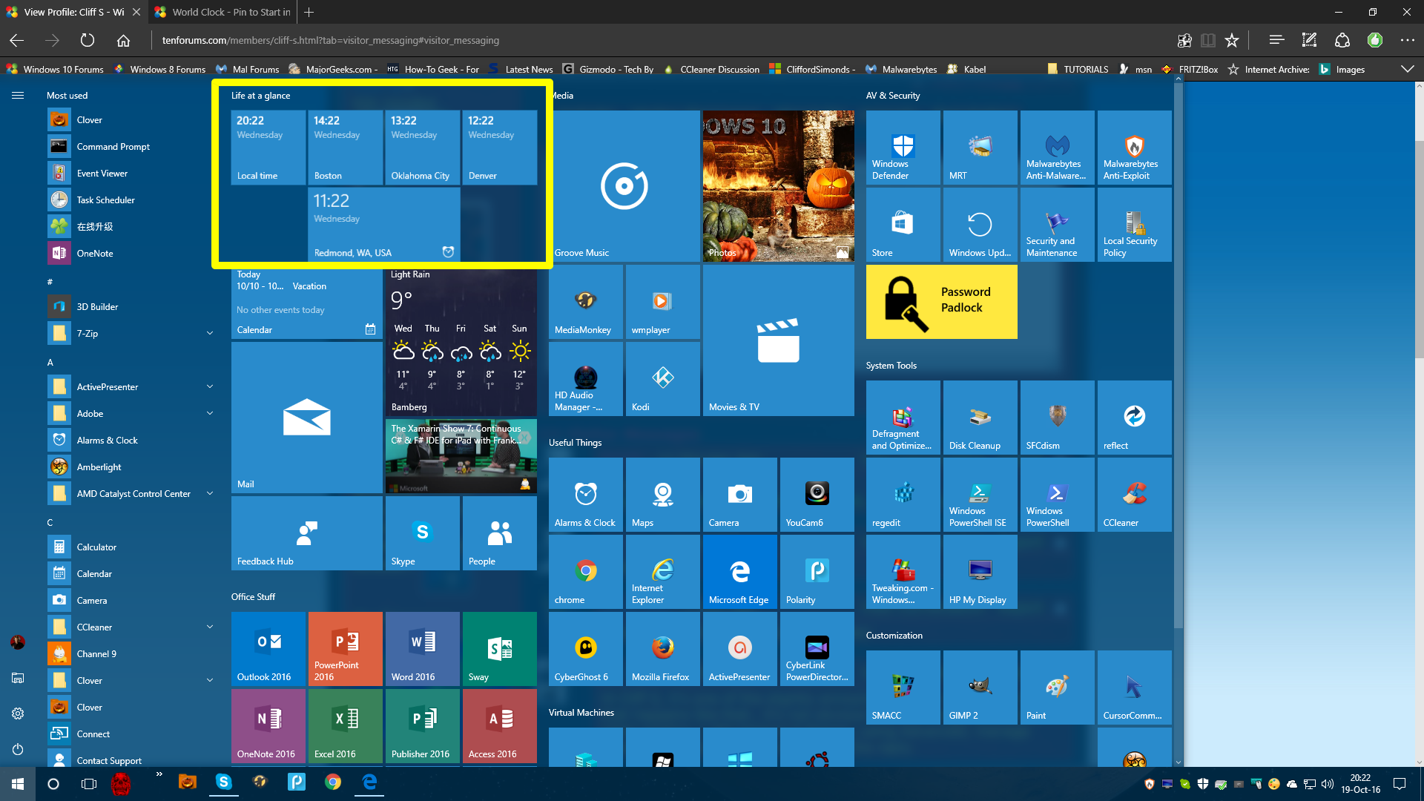
Task: Open the Windows Update tile
Action: (x=980, y=225)
